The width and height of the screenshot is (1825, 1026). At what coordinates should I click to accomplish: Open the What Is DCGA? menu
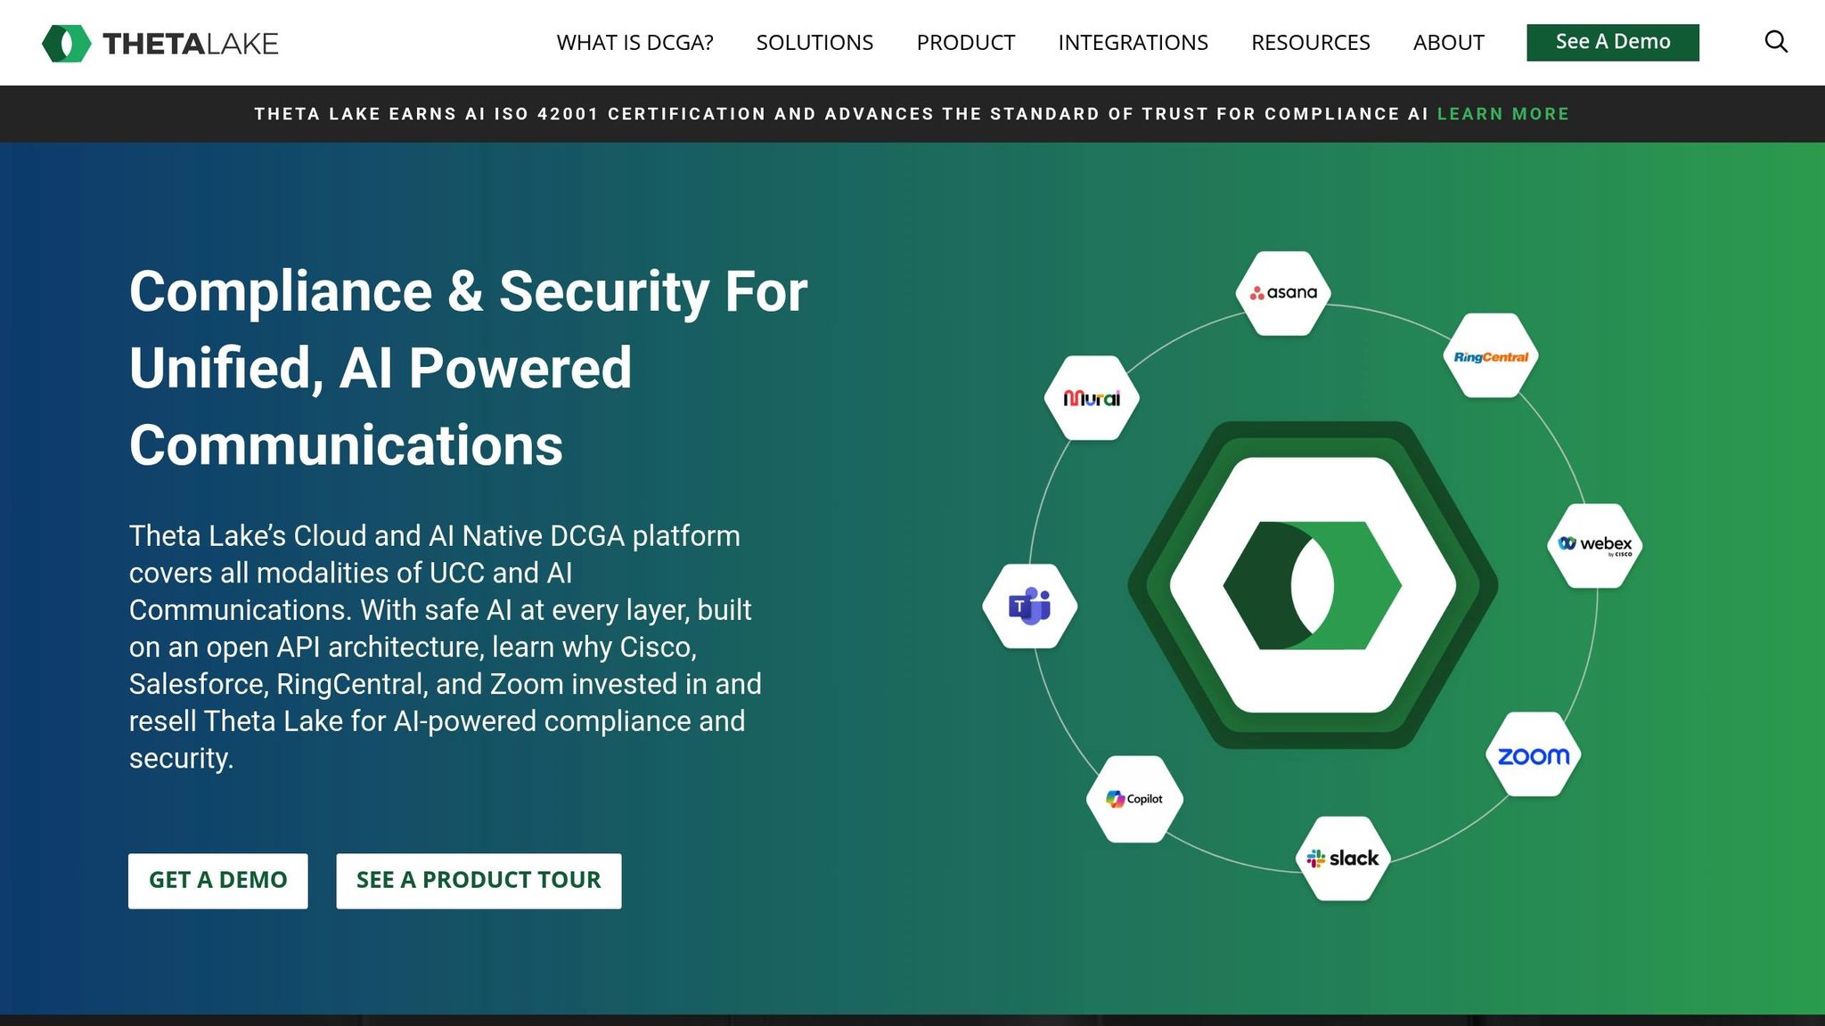pos(634,43)
